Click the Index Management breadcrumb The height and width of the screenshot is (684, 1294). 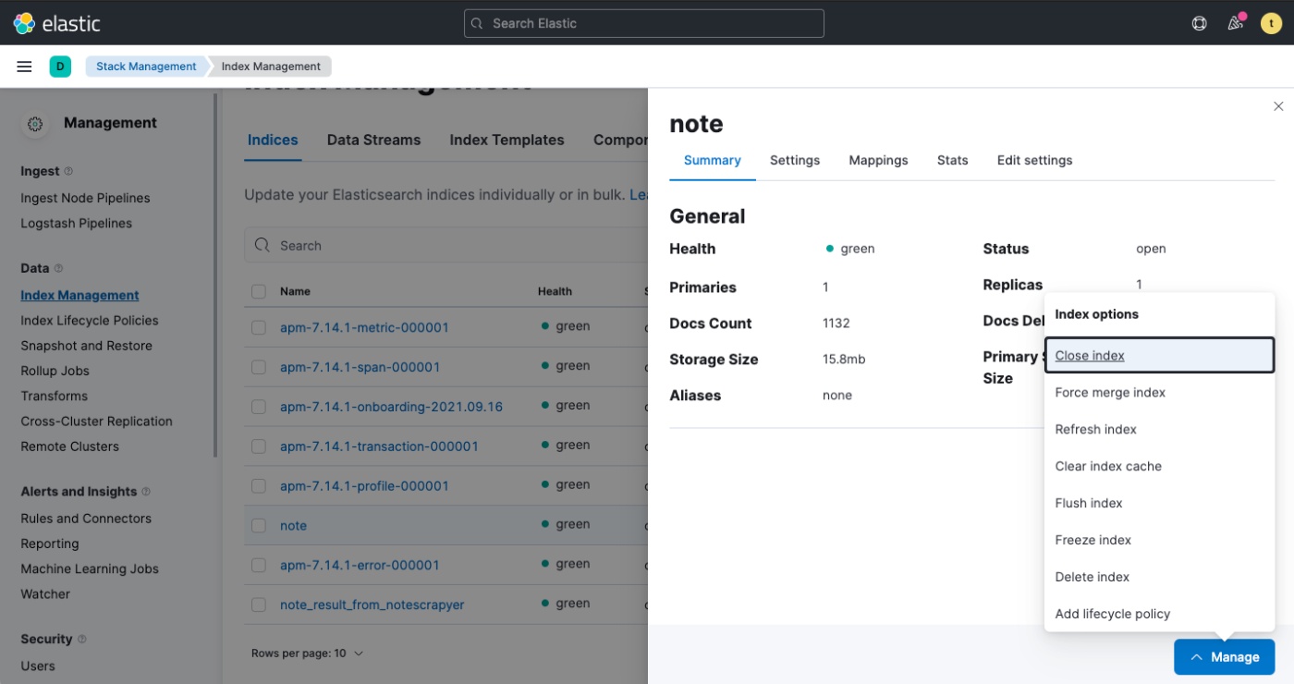(271, 67)
